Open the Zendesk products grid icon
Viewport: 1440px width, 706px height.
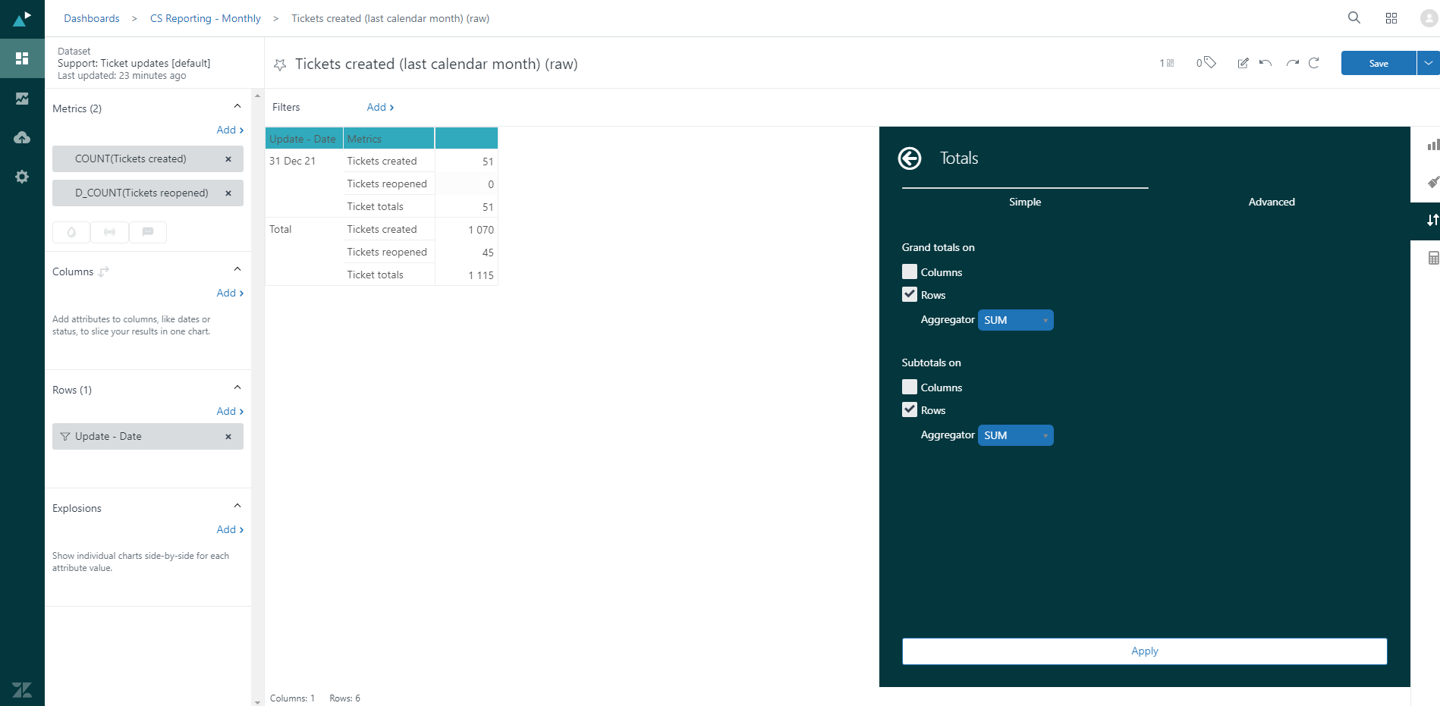[1391, 18]
